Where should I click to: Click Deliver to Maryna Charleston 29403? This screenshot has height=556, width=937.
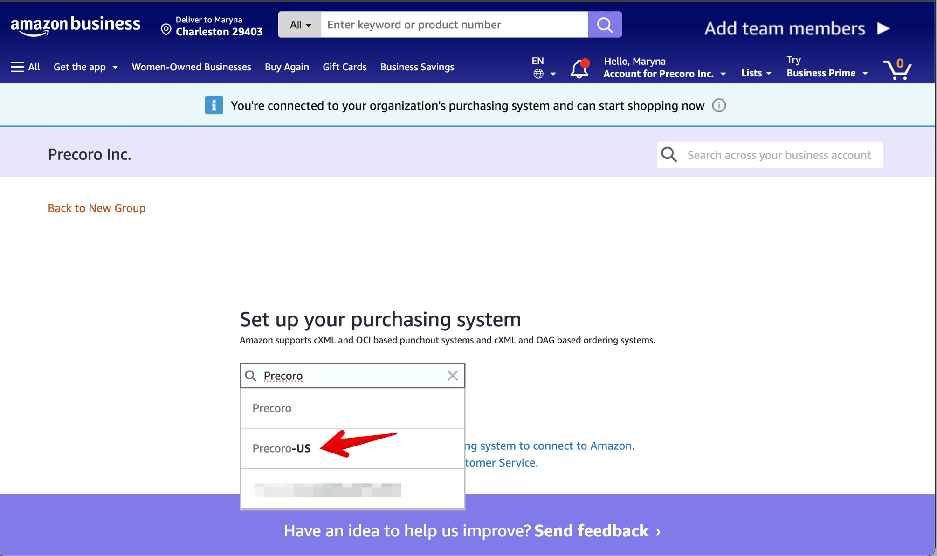[x=212, y=26]
